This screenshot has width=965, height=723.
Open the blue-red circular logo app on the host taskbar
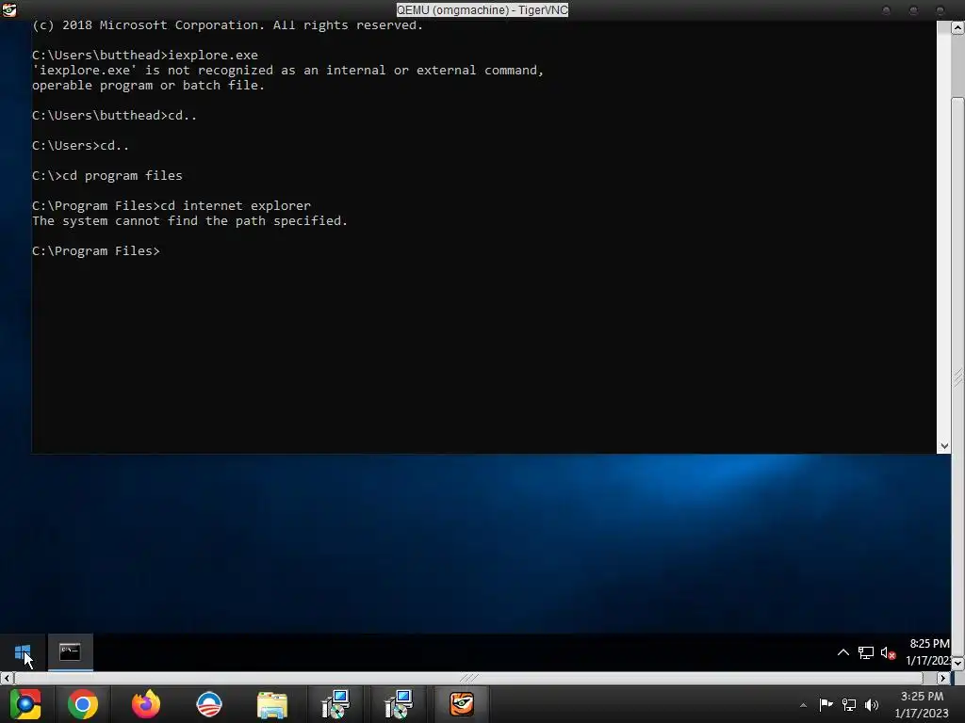pos(208,704)
